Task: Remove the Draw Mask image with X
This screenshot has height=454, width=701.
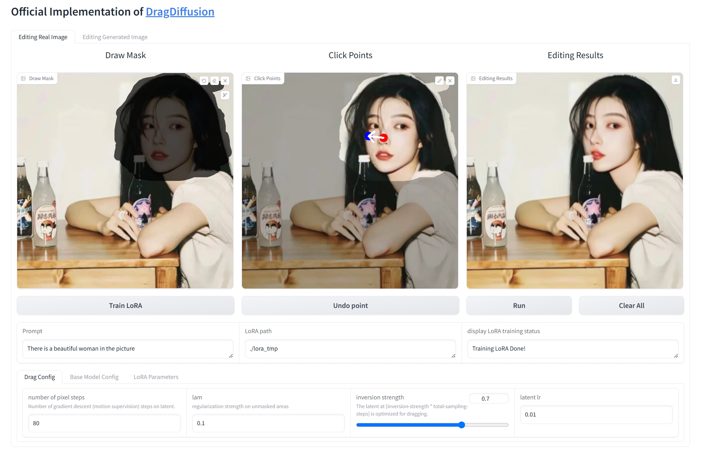Action: point(225,81)
